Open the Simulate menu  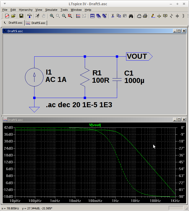point(51,10)
